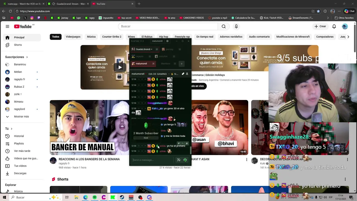Image resolution: width=357 pixels, height=201 pixels.
Task: Open WhatsApp bookmark icon
Action: [x=18, y=18]
